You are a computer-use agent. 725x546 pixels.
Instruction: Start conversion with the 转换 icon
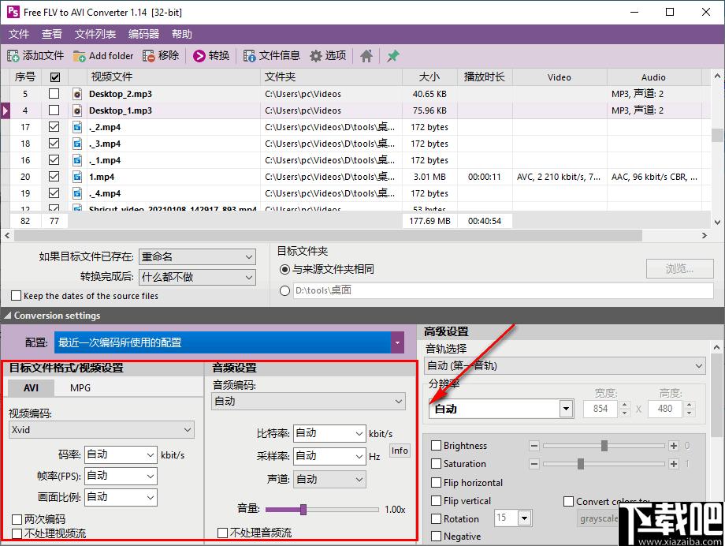point(199,56)
